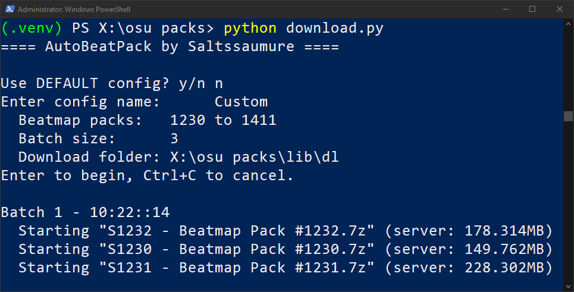Click the download.py argument text

pos(335,29)
